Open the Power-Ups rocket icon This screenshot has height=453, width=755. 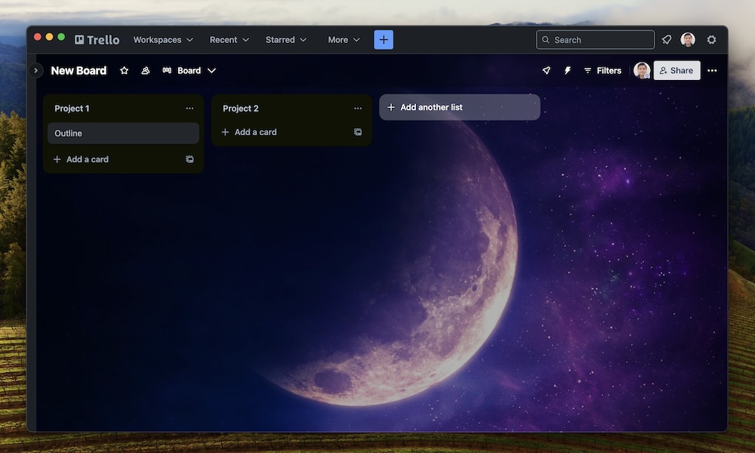coord(547,70)
